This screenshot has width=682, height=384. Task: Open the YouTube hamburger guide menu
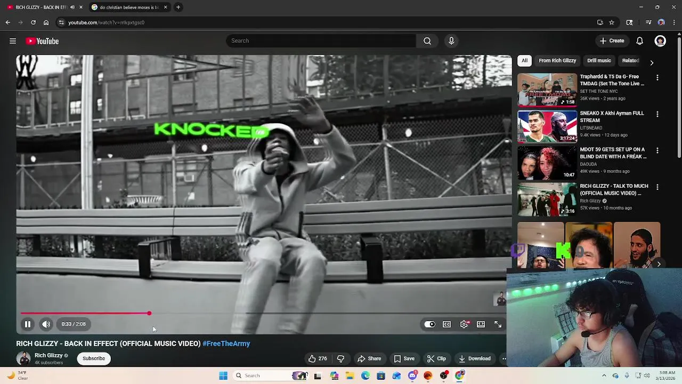click(13, 41)
